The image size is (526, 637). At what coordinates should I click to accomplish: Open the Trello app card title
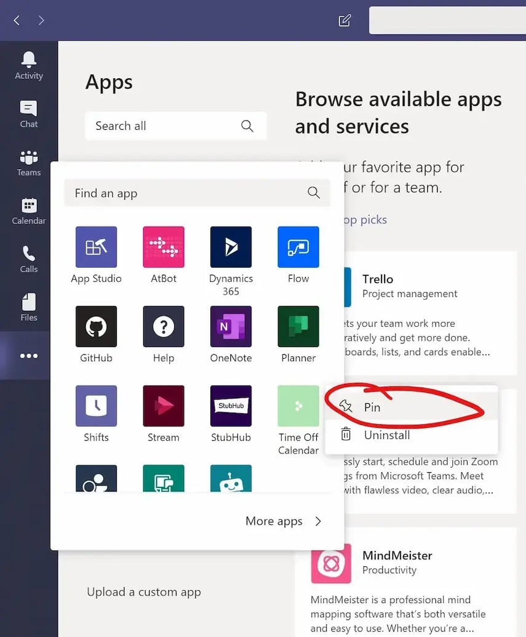point(378,279)
